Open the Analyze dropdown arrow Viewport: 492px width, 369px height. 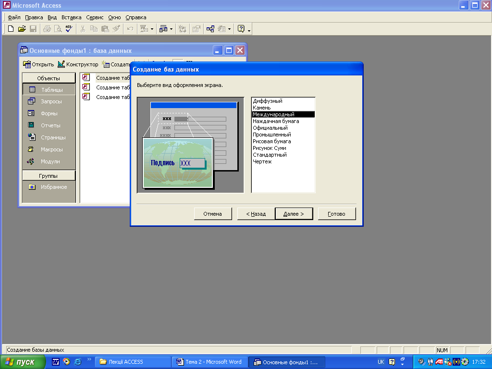click(172, 29)
